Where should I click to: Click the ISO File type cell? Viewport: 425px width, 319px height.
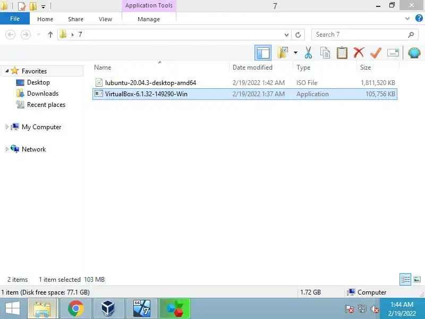coord(307,83)
